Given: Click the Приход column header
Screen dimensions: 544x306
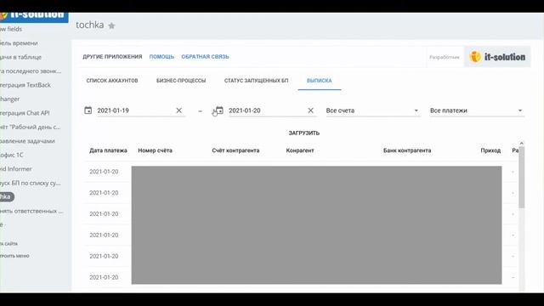Looking at the screenshot, I should (490, 150).
